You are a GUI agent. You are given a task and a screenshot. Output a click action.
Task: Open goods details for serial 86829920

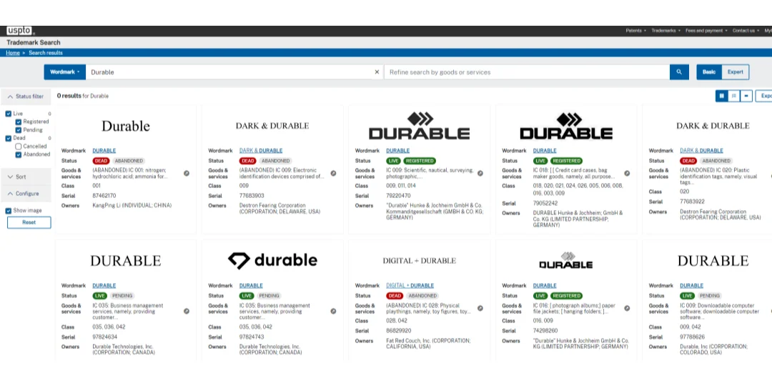[x=480, y=308]
